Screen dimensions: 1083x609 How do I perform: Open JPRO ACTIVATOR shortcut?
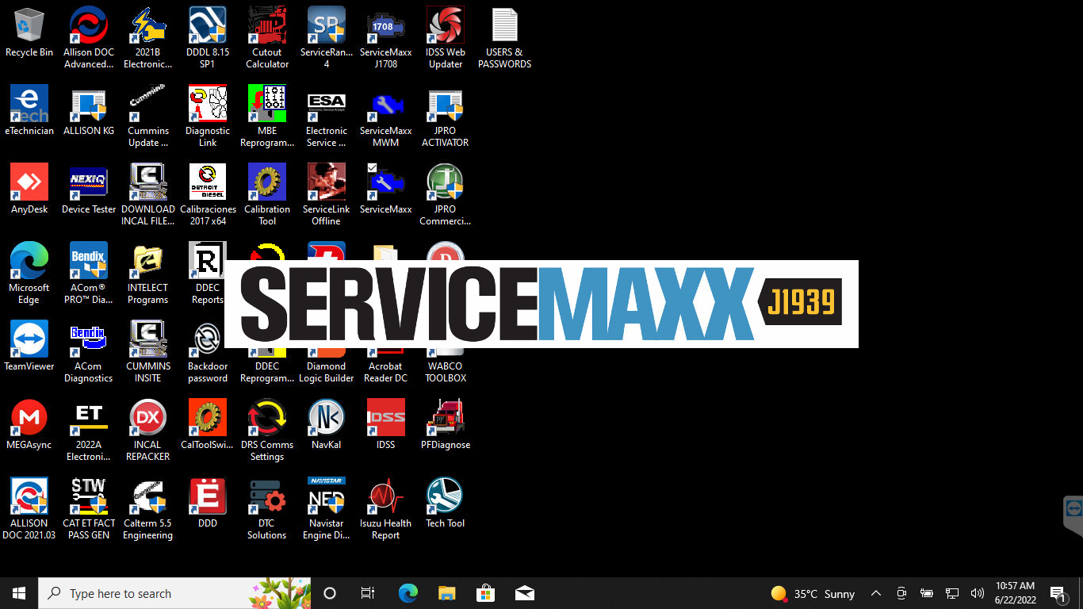(446, 116)
